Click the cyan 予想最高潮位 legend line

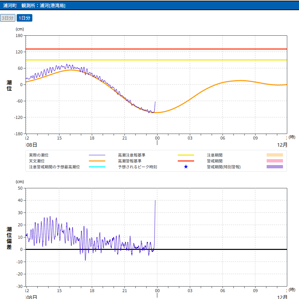(x=97, y=167)
